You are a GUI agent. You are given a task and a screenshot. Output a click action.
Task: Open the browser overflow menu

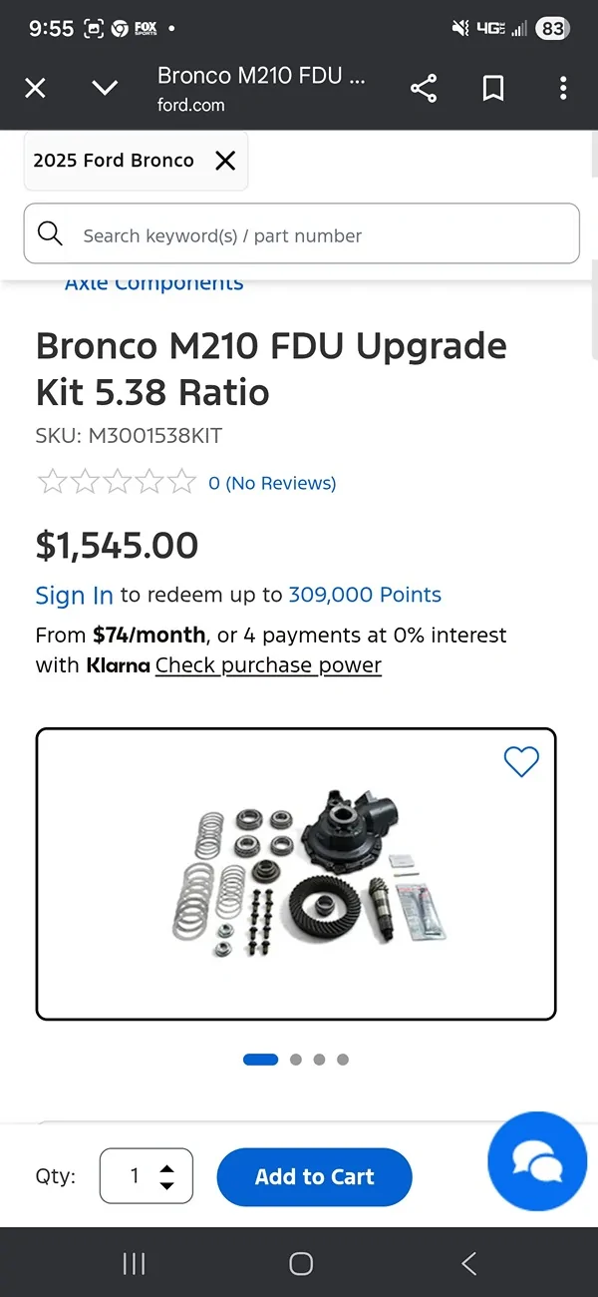click(x=563, y=88)
